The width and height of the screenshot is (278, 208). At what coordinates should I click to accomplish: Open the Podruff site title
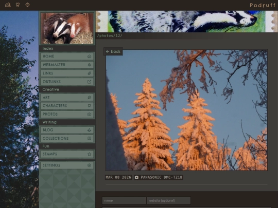click(263, 5)
